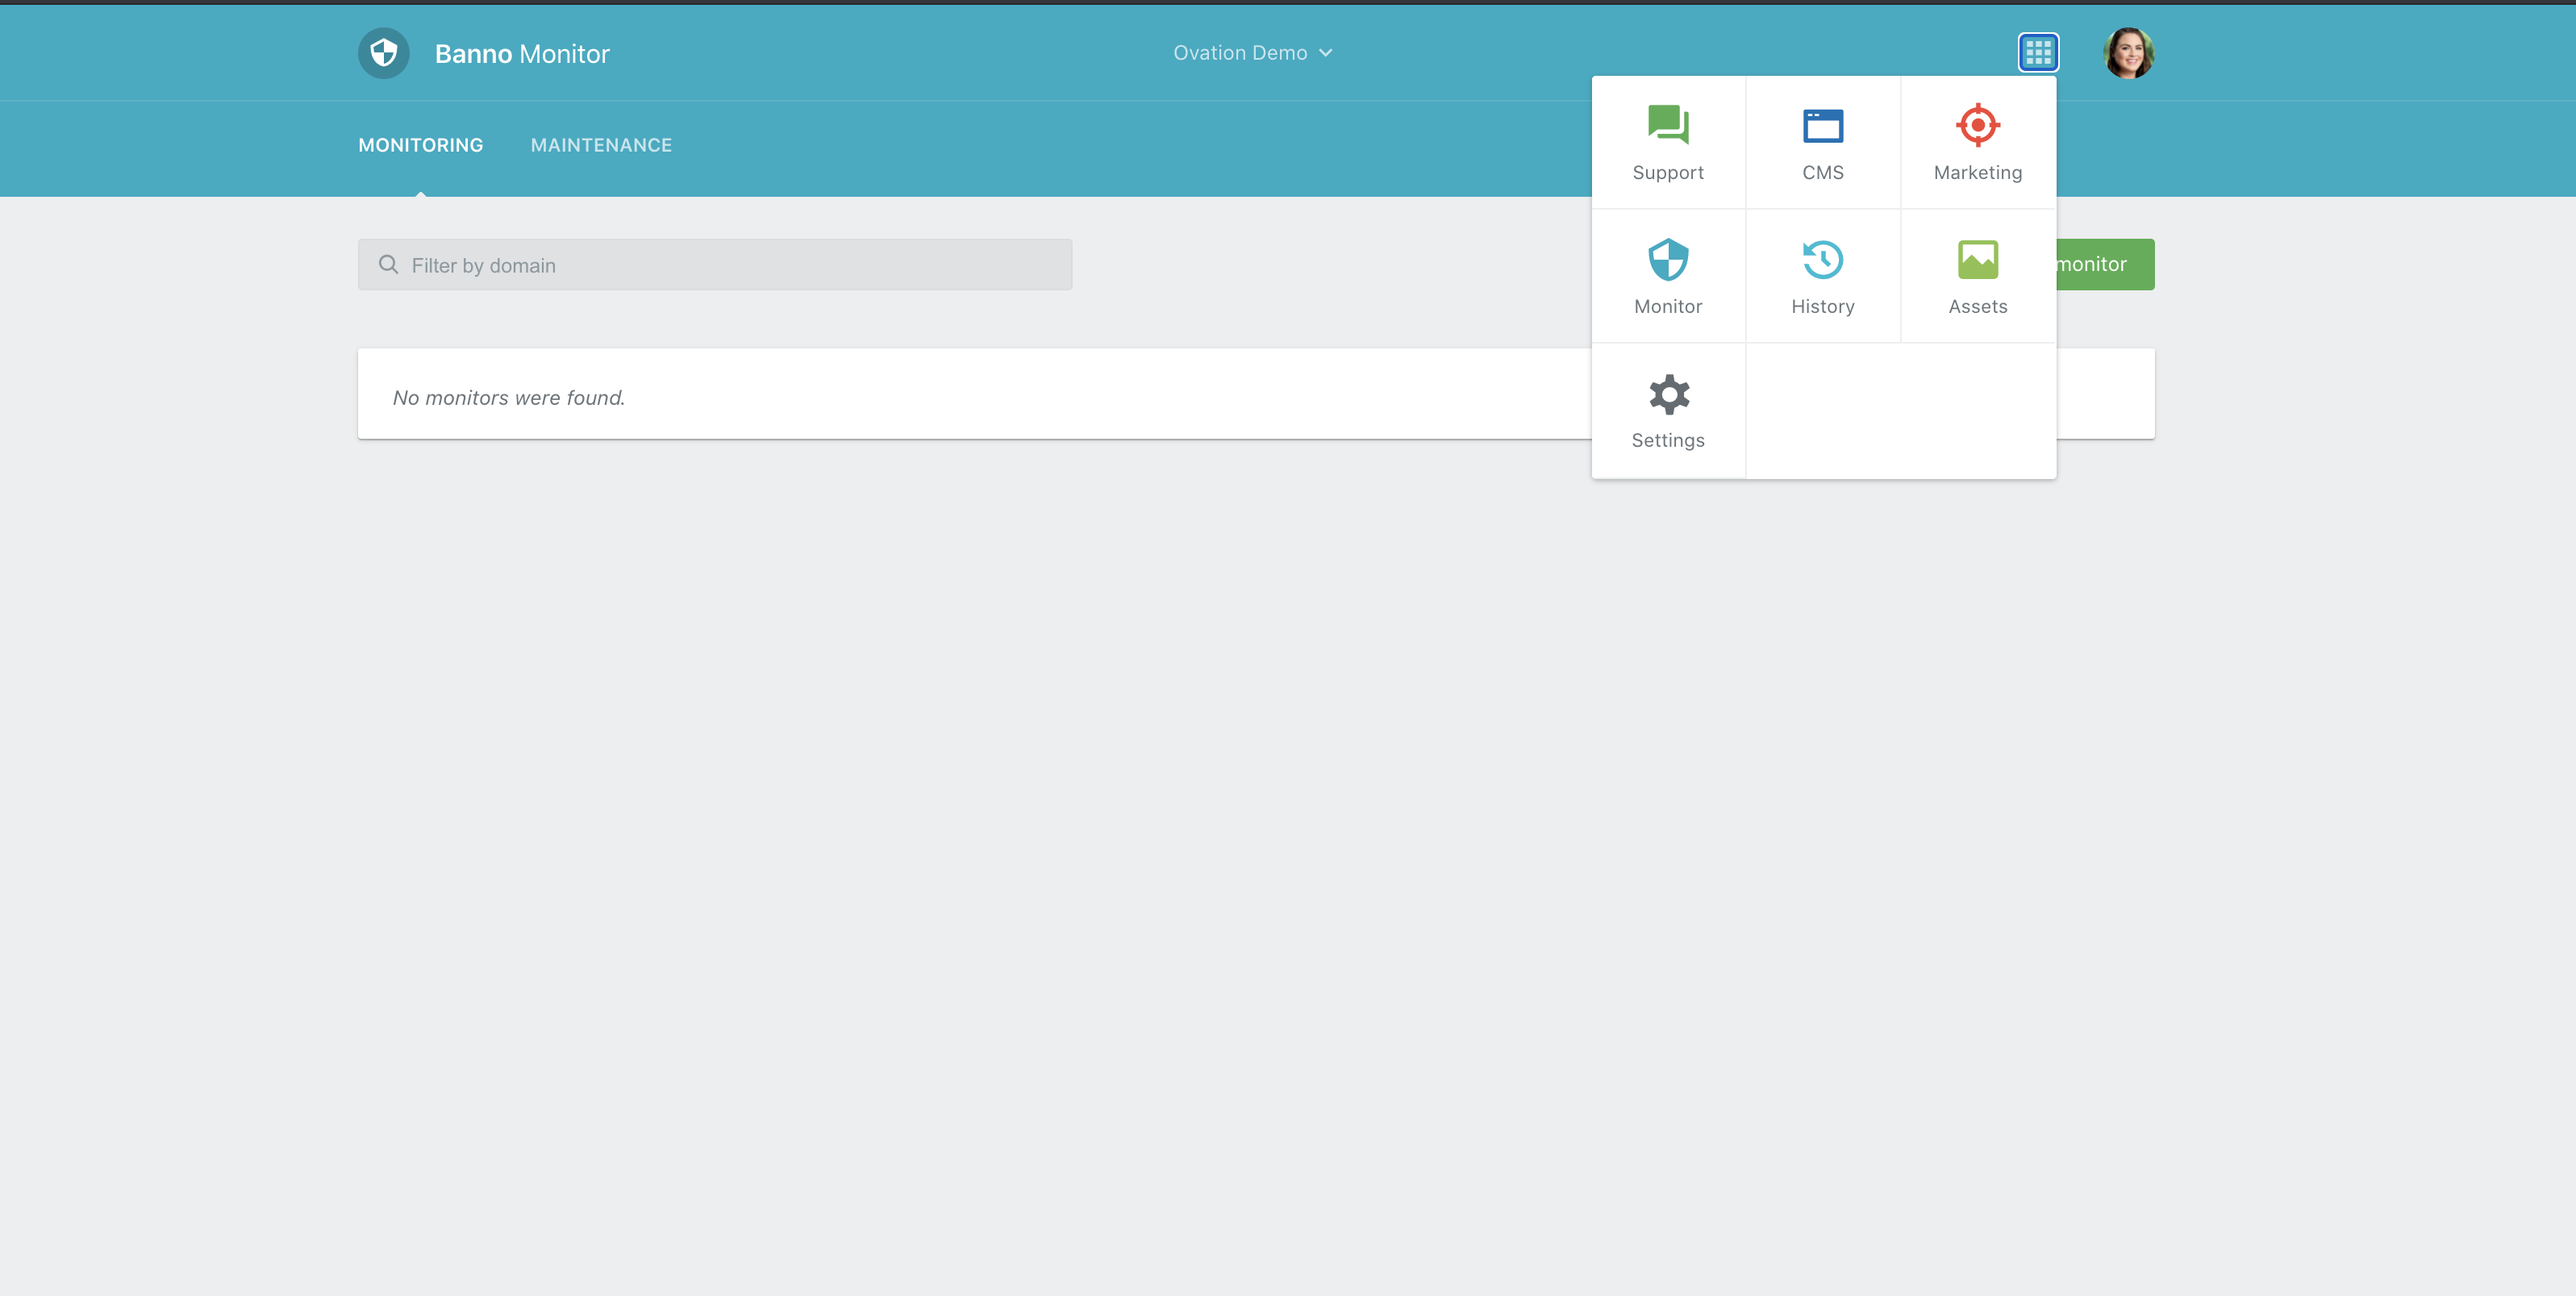Click the History label in app menu
2576x1296 pixels.
1822,307
